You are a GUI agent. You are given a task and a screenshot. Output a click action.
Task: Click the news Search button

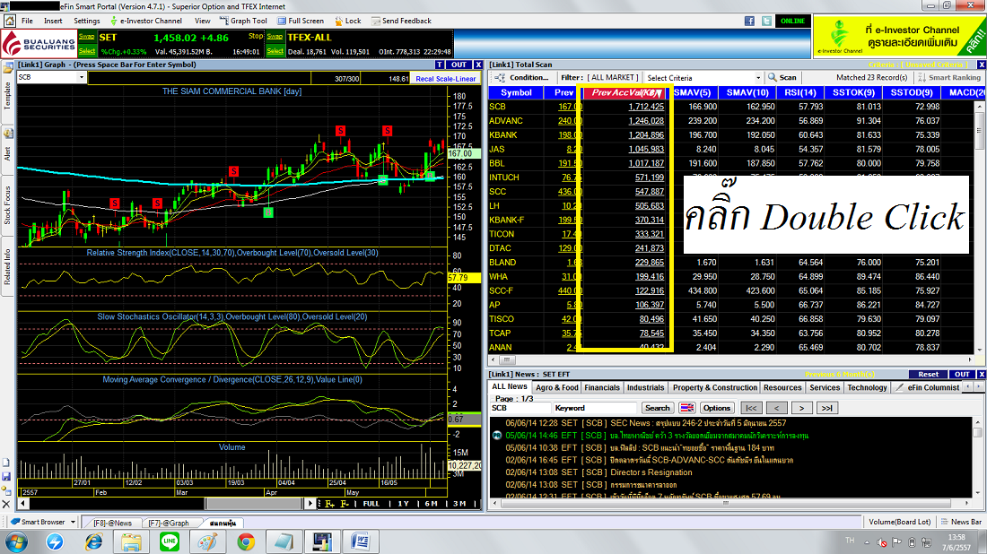click(x=657, y=408)
